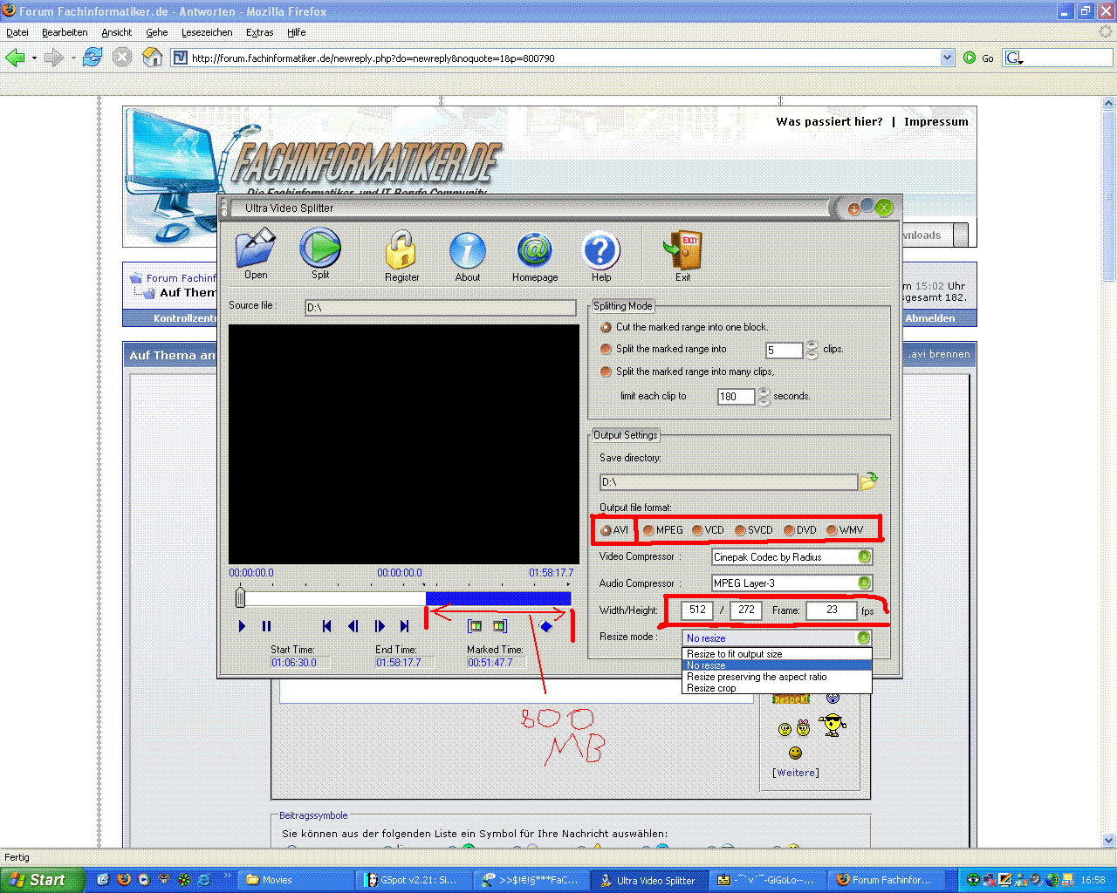This screenshot has height=893, width=1117.
Task: Step back one frame
Action: point(353,626)
